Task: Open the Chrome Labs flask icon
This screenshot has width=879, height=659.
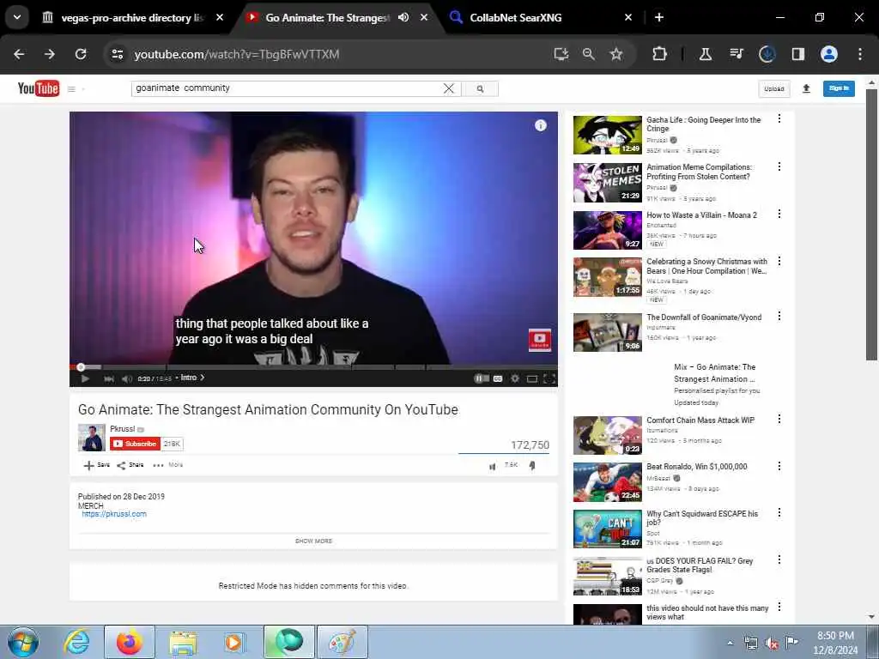Action: (706, 54)
